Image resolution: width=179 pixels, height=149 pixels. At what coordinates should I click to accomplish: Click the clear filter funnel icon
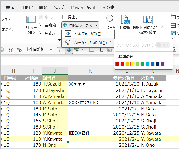(x=60, y=50)
